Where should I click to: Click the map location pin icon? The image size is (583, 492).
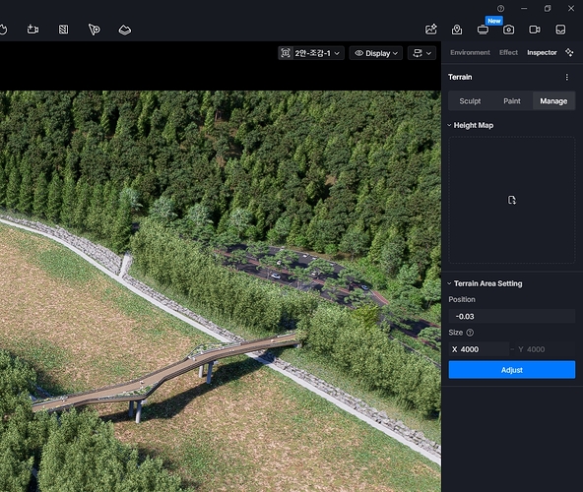tap(457, 30)
